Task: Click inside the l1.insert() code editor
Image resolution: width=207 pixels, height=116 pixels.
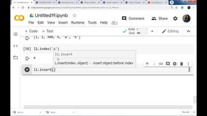Action: pos(110,70)
